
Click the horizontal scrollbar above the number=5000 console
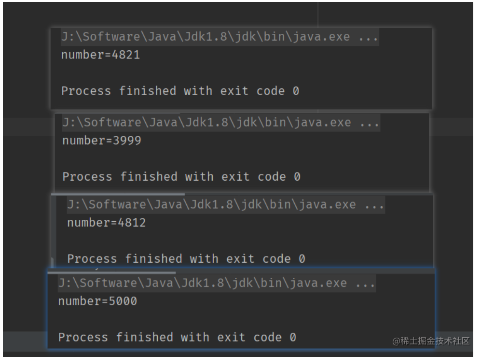click(x=111, y=272)
